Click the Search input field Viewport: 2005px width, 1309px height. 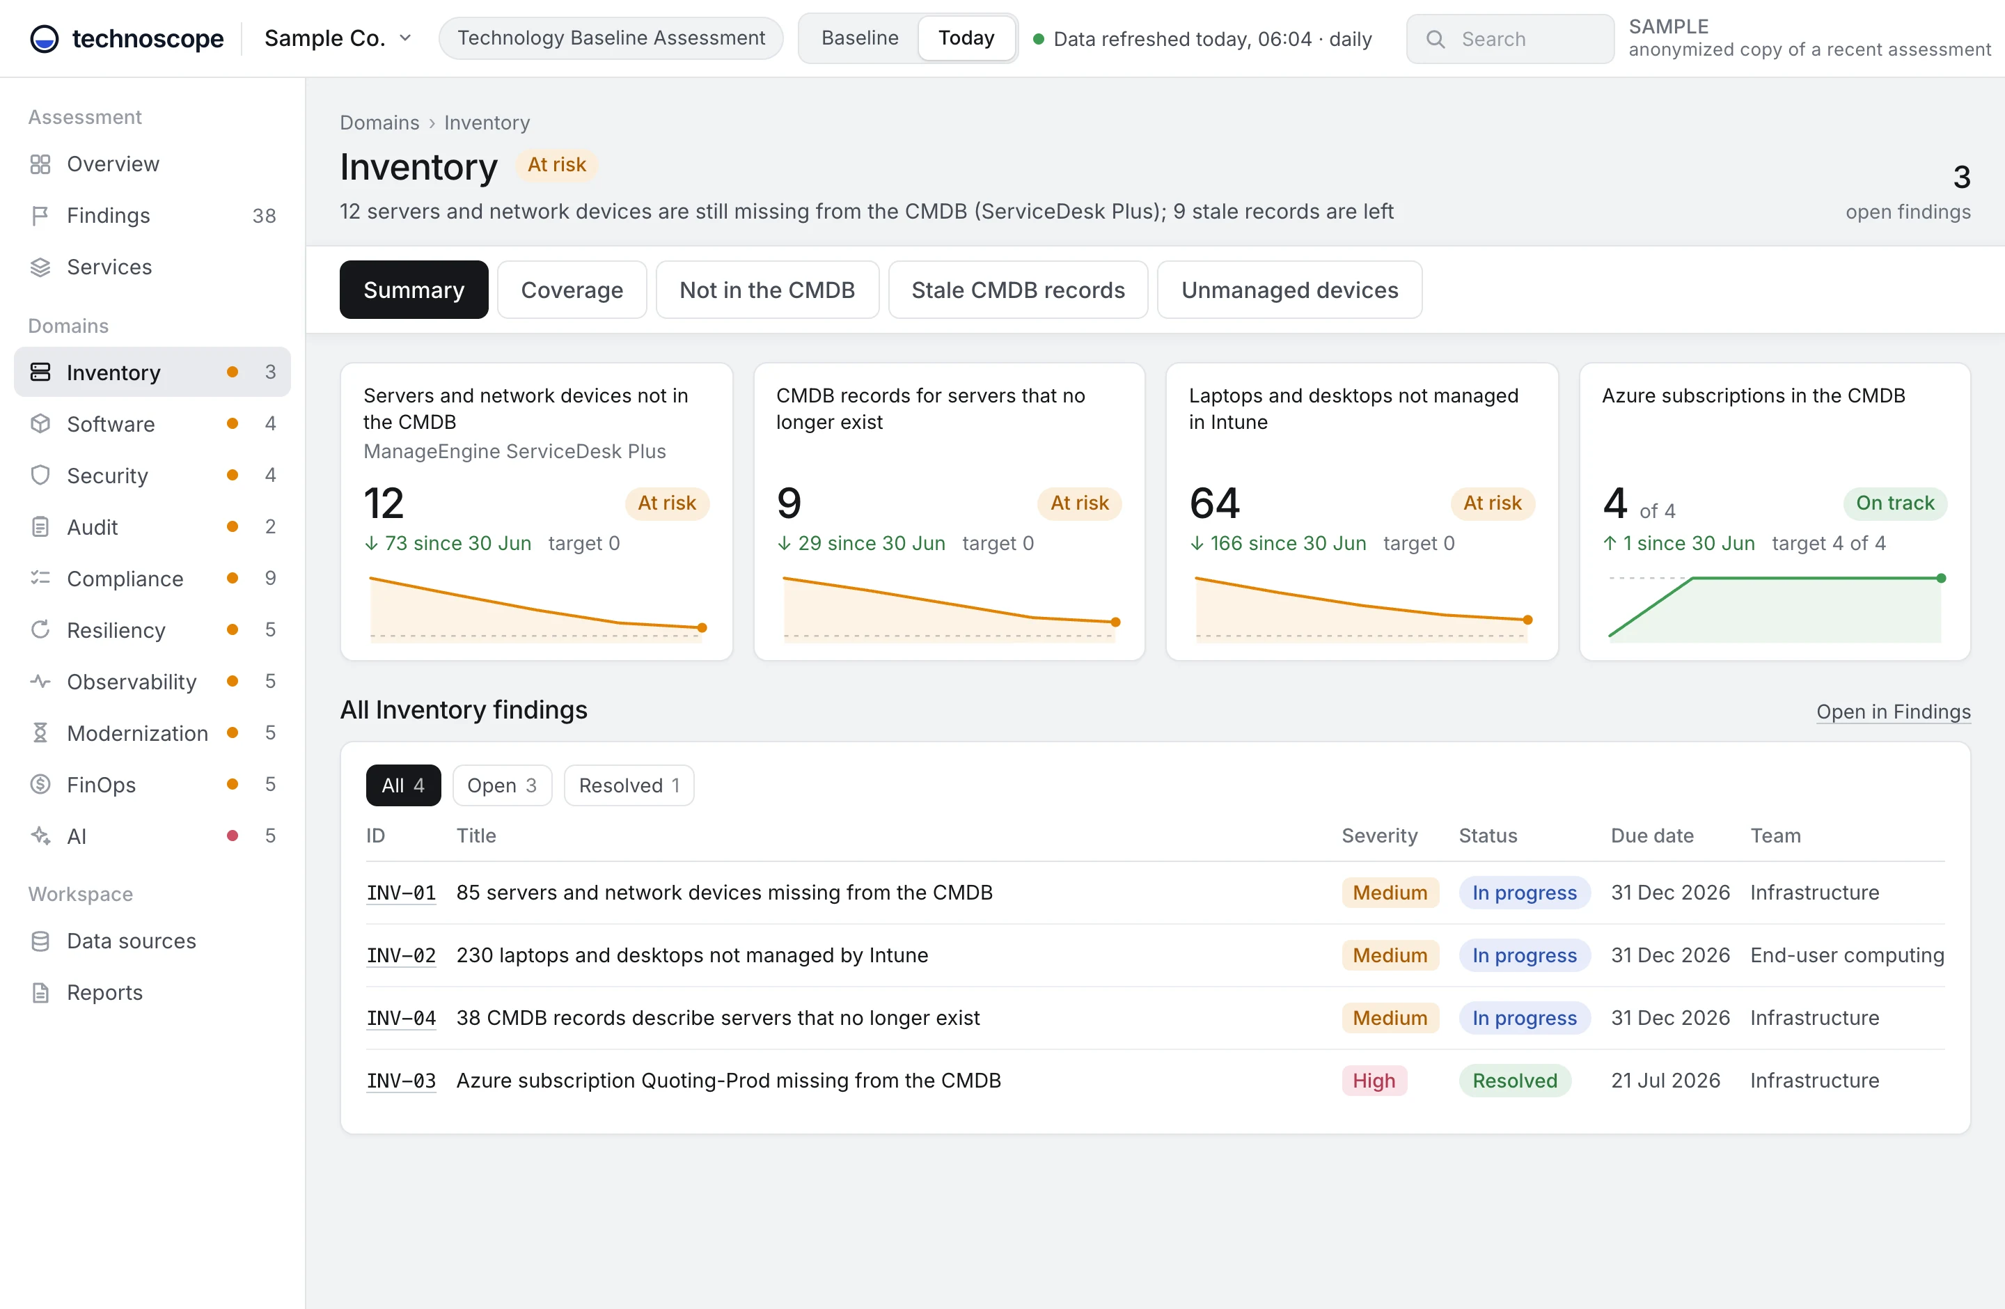coord(1509,39)
